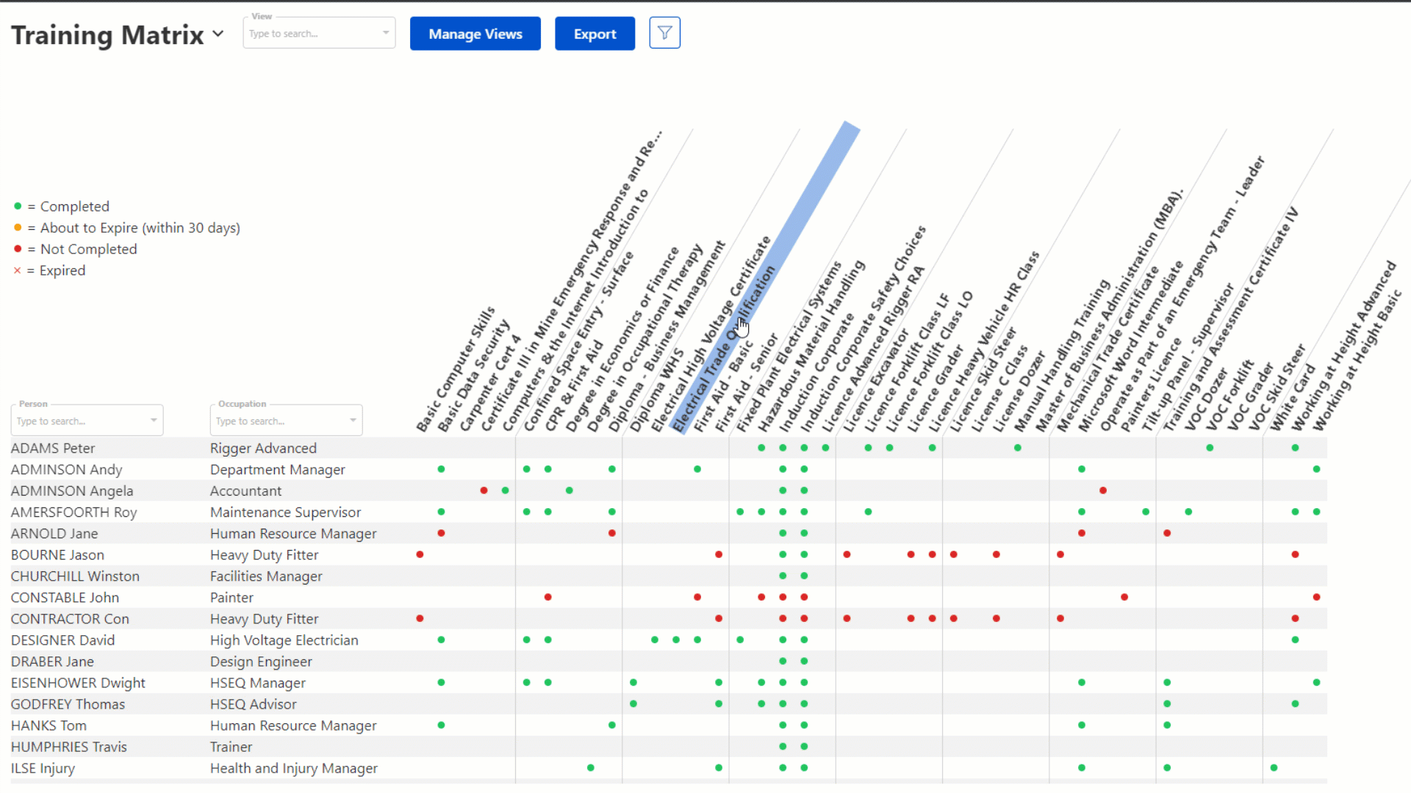Click the red Not Completed legend dot

(17, 249)
